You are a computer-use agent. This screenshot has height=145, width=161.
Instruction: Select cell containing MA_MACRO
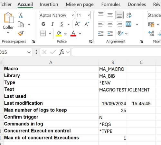(x=113, y=69)
